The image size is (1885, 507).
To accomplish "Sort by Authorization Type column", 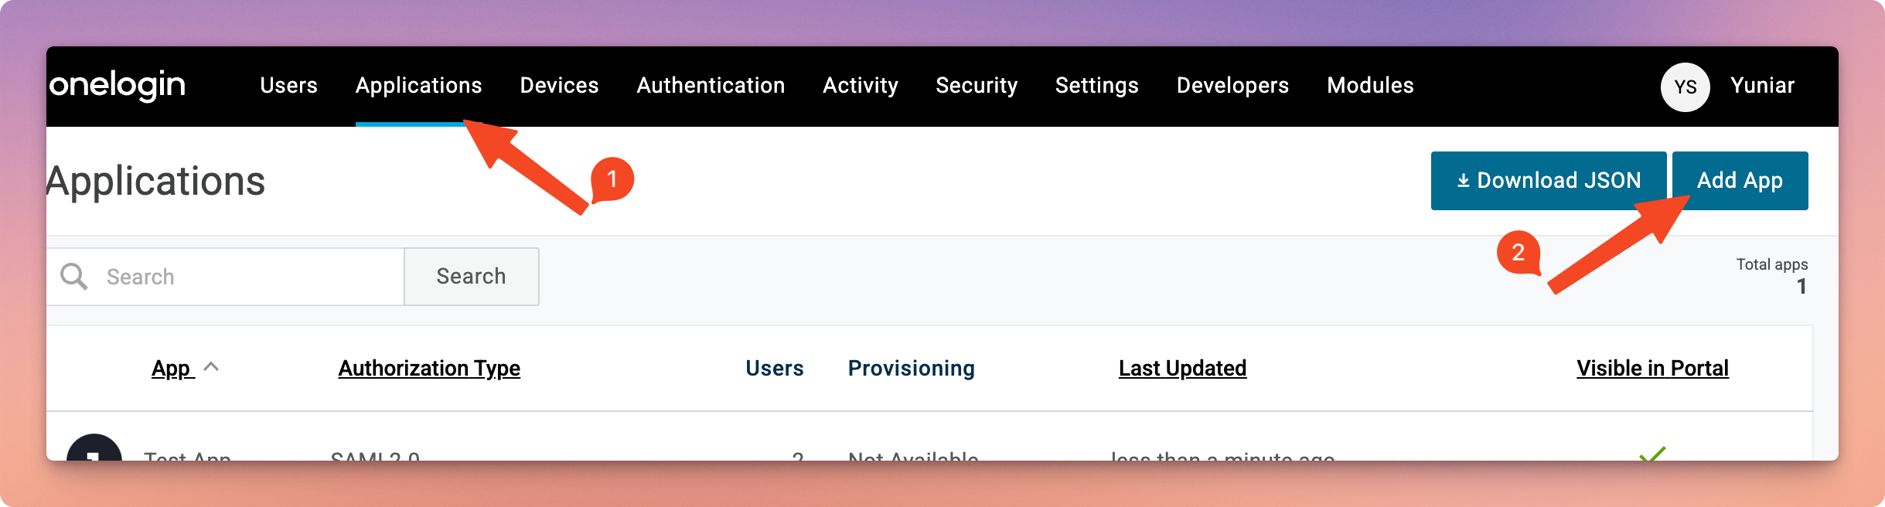I will coord(429,368).
